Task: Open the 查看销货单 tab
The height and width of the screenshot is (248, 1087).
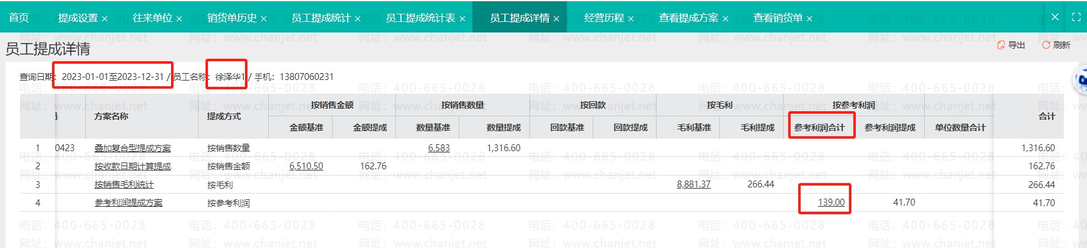Action: point(778,18)
